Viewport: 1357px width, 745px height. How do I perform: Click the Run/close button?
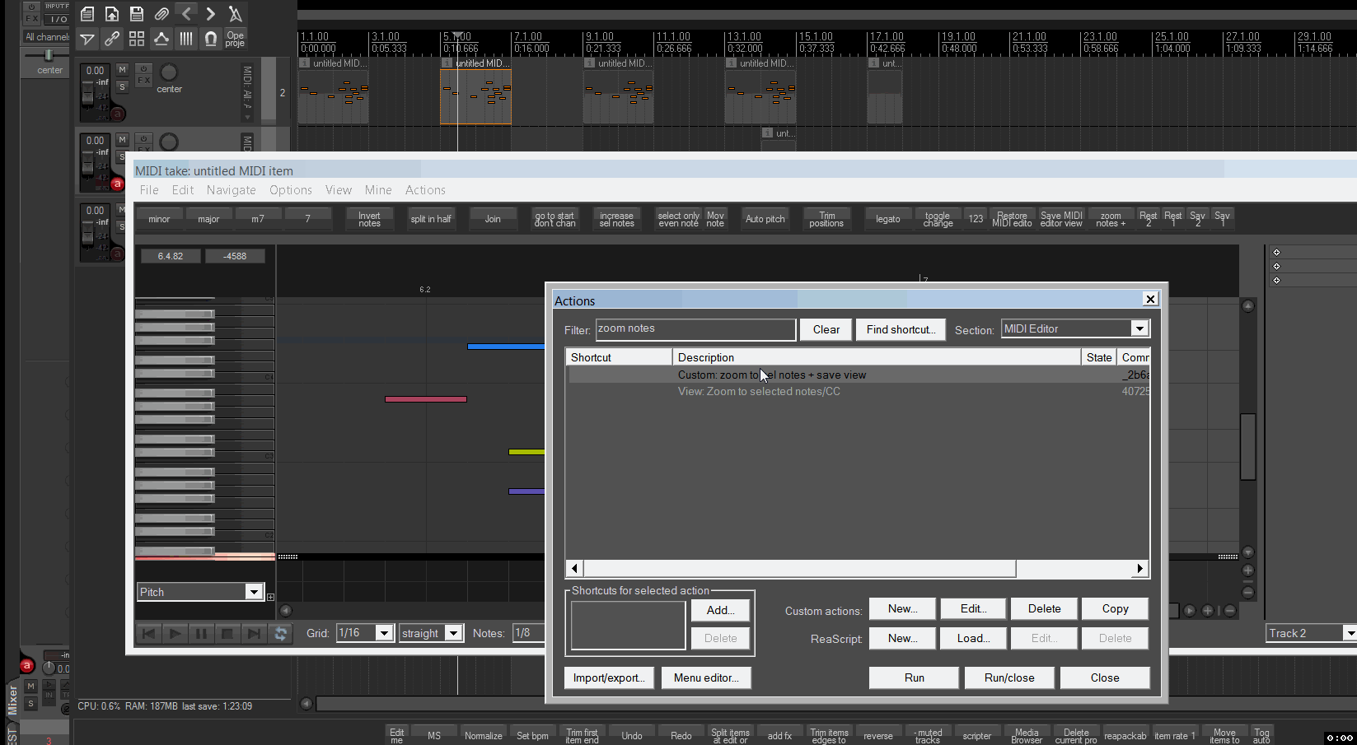click(x=1009, y=677)
